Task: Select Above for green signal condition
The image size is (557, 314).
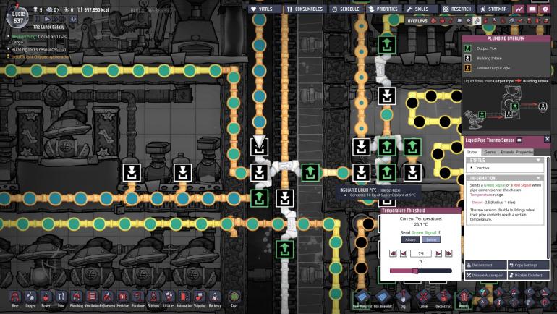Action: [x=410, y=239]
